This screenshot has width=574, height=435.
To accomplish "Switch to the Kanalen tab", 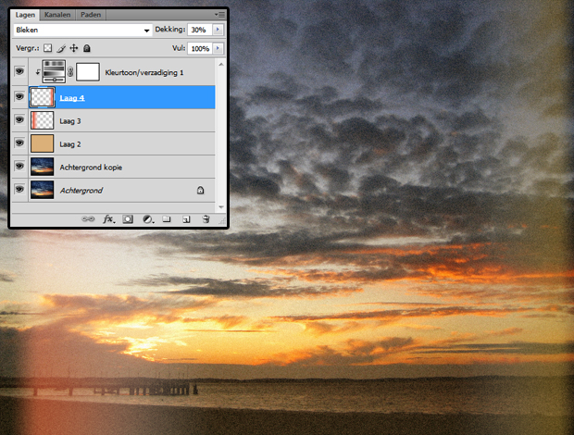I will (57, 15).
